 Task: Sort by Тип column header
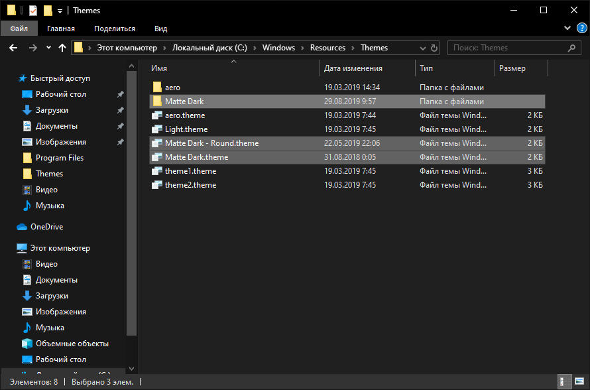click(426, 68)
